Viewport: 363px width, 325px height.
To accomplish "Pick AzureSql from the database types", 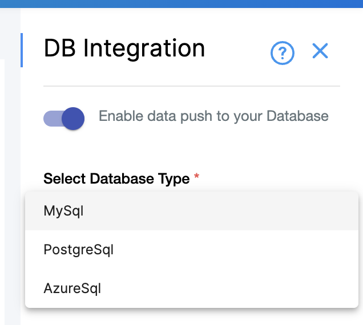I will coord(72,289).
